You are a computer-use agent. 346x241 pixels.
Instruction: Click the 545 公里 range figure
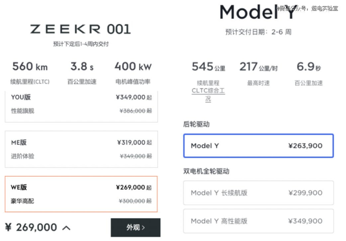tap(208, 67)
